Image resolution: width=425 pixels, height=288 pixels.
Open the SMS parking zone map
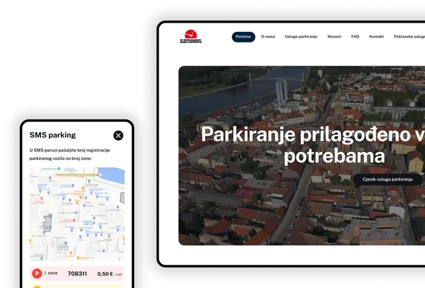pyautogui.click(x=77, y=214)
